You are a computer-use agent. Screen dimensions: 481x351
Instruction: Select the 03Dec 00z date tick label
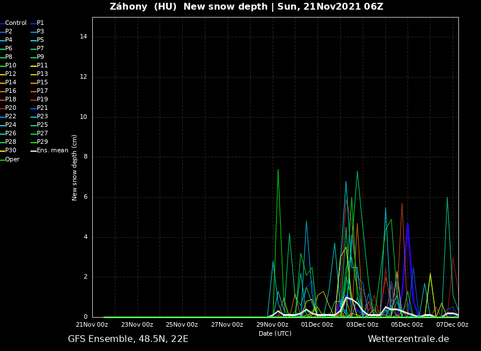tap(362, 325)
